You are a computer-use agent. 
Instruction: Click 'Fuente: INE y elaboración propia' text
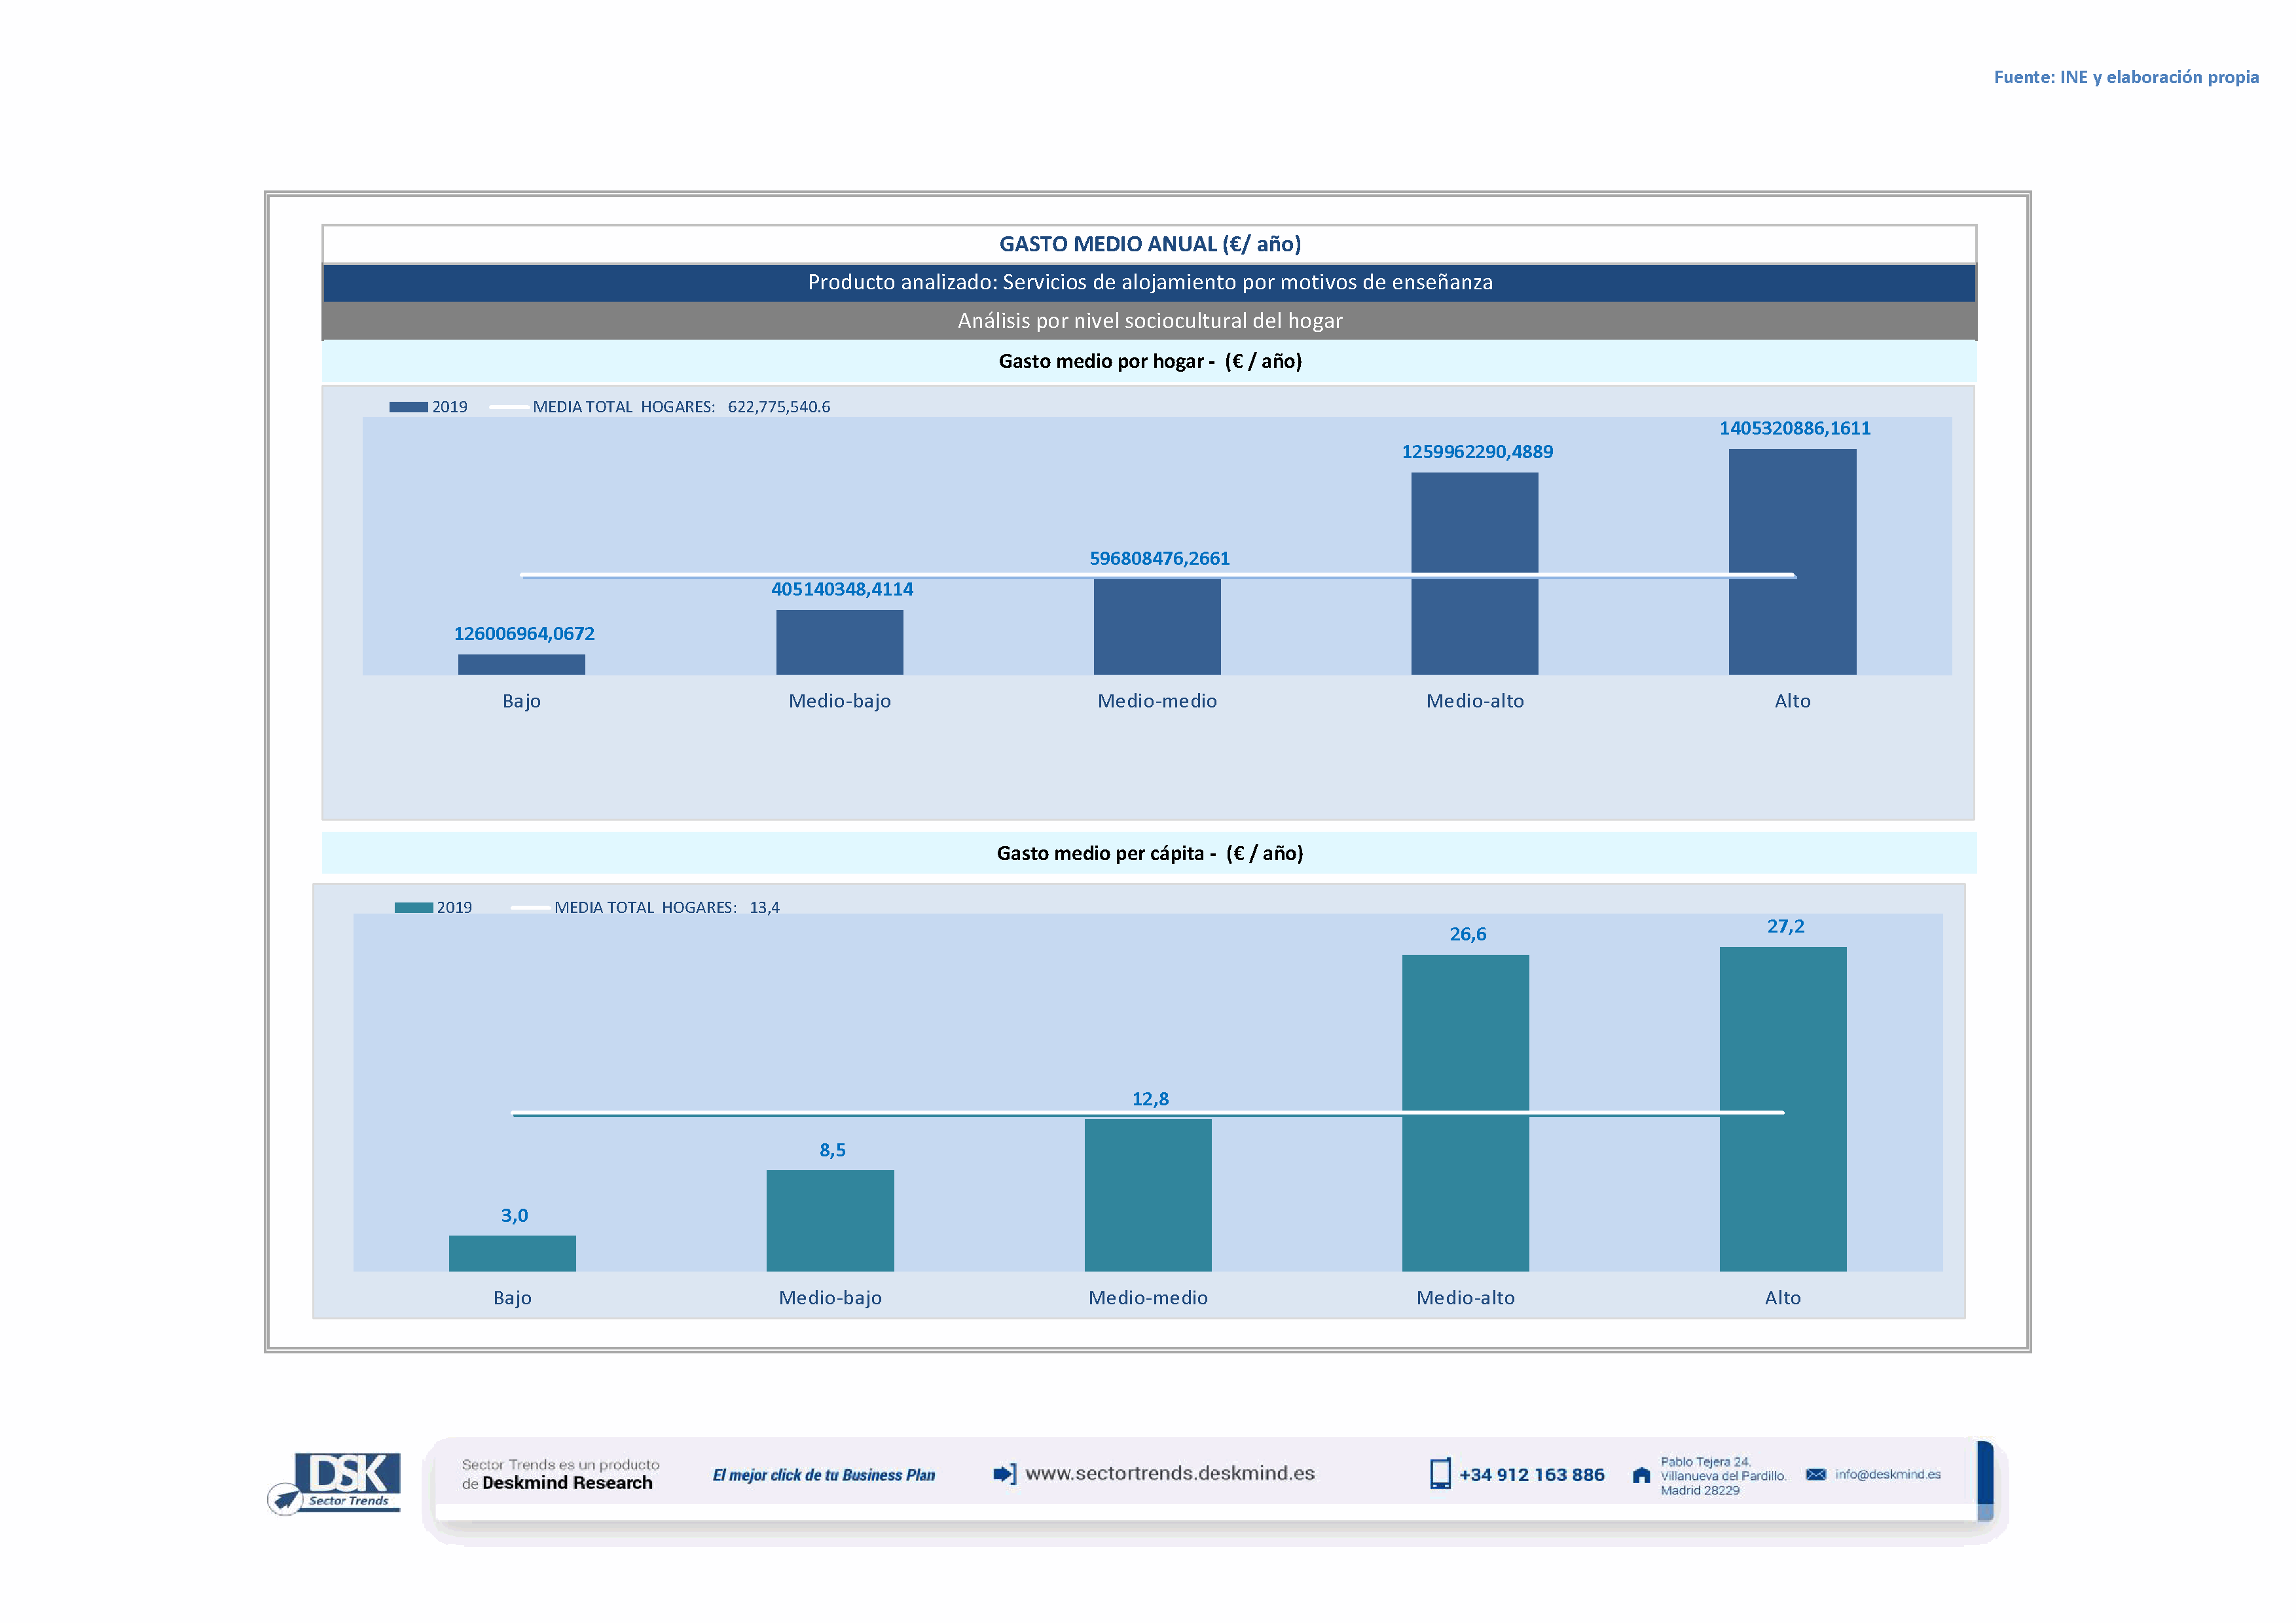pyautogui.click(x=2125, y=77)
